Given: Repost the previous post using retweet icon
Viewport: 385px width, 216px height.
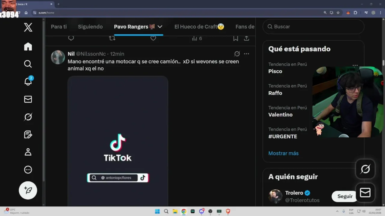Looking at the screenshot, I should [x=112, y=38].
